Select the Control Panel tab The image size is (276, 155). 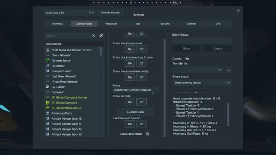point(84,24)
